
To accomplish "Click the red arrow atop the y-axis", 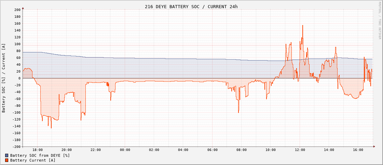I will click(x=23, y=8).
